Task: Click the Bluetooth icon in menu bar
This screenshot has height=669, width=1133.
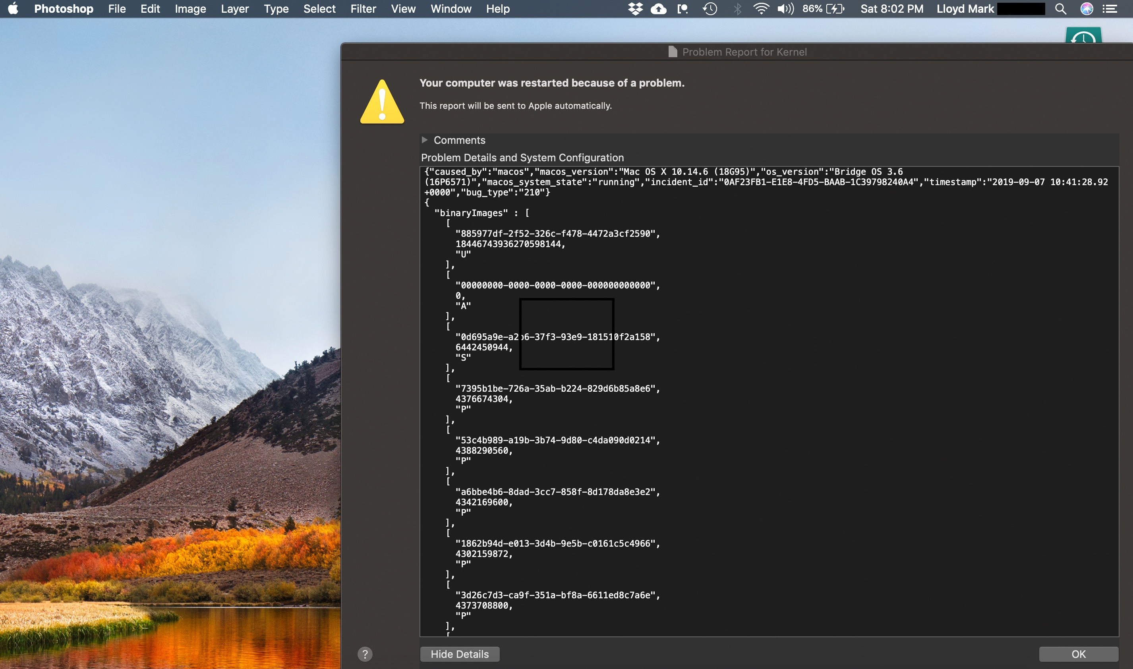Action: [737, 9]
